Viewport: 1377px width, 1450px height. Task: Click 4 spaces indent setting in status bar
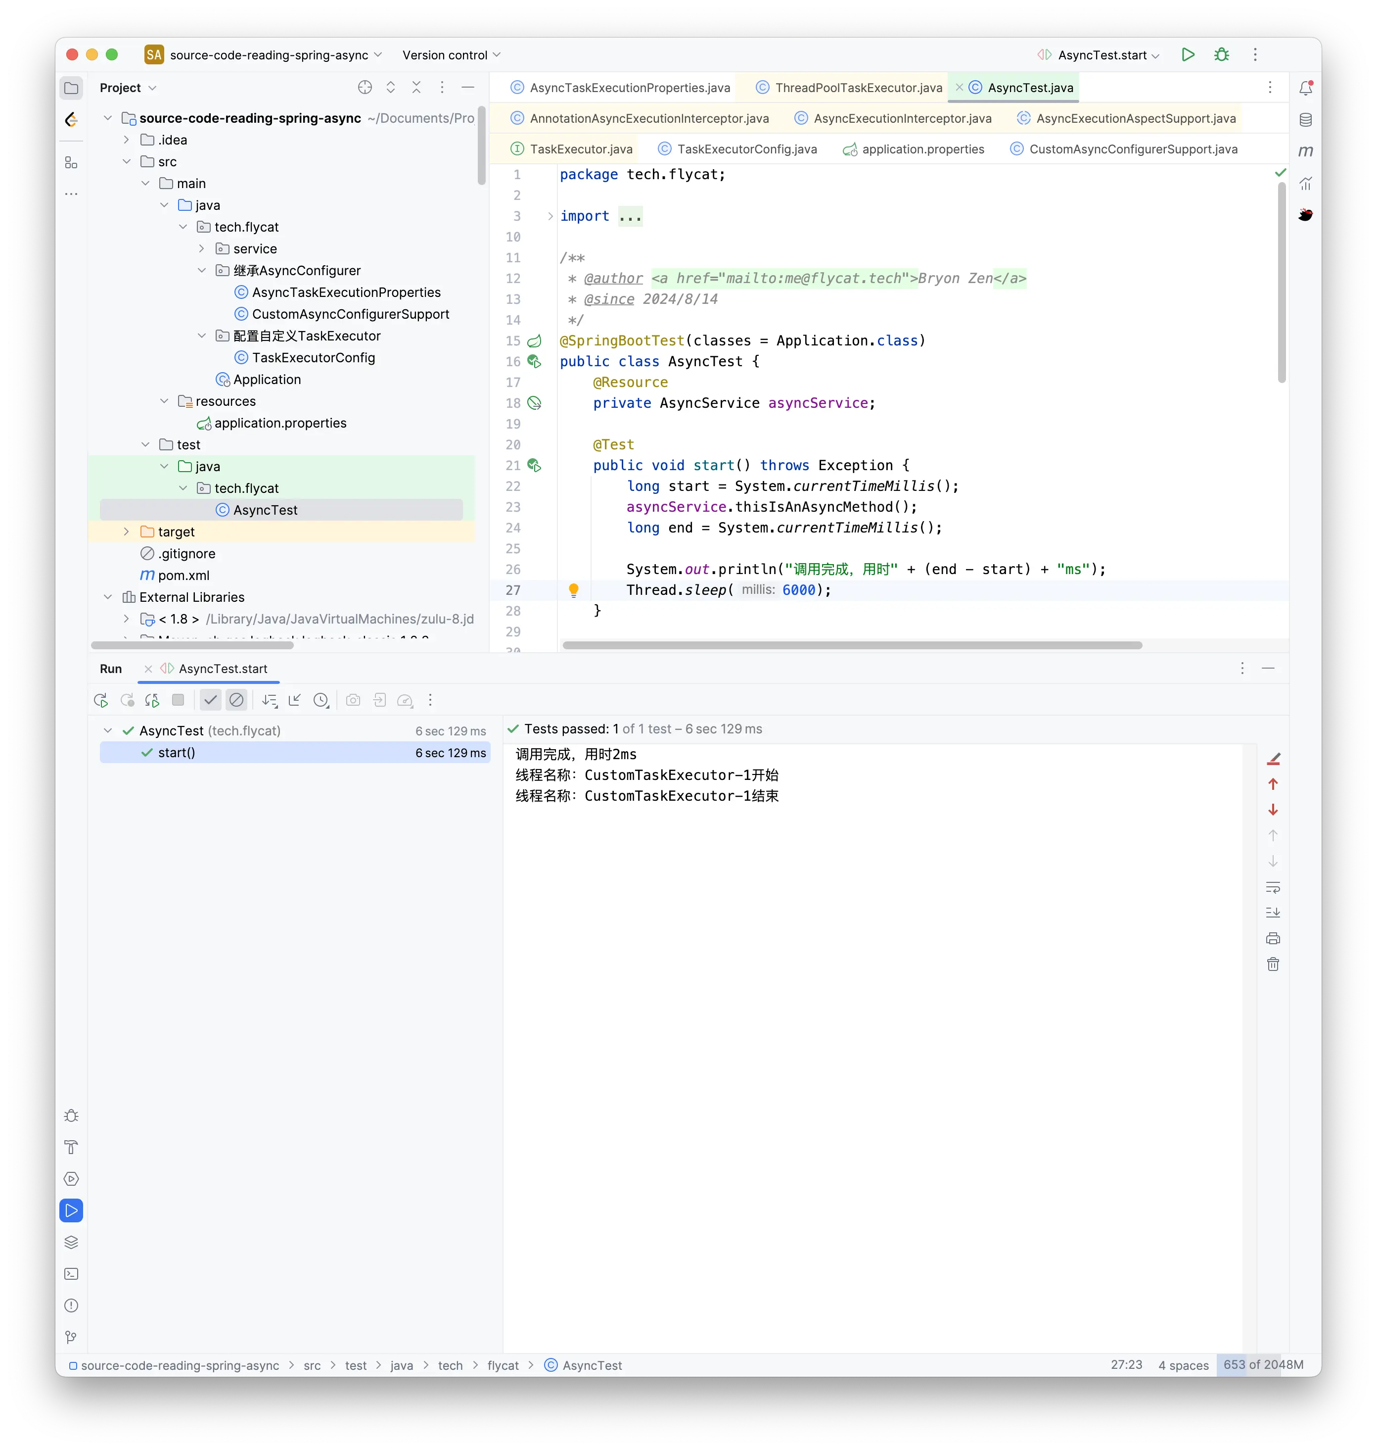[x=1183, y=1365]
